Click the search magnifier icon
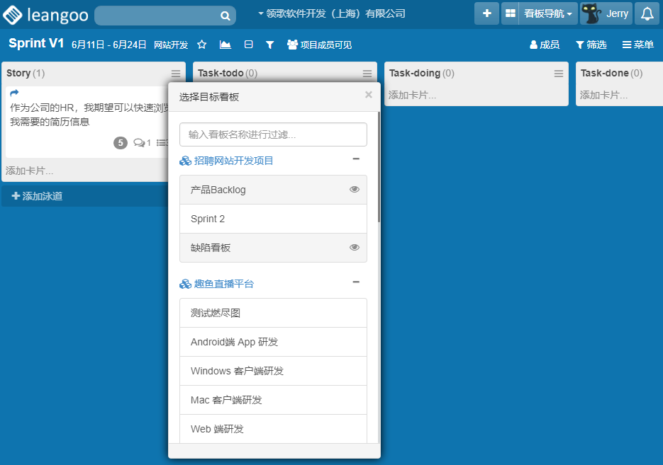Image resolution: width=663 pixels, height=465 pixels. pos(225,16)
